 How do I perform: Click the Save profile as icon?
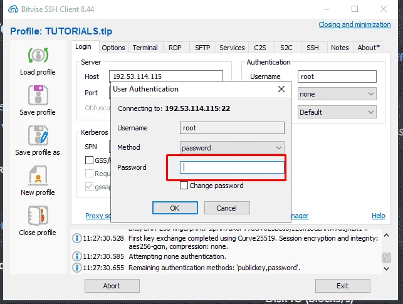[38, 135]
